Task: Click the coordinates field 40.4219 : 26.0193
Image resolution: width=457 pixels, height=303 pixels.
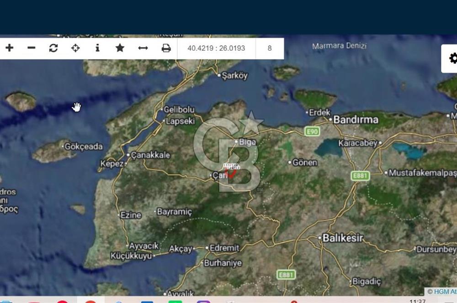Action: click(216, 48)
